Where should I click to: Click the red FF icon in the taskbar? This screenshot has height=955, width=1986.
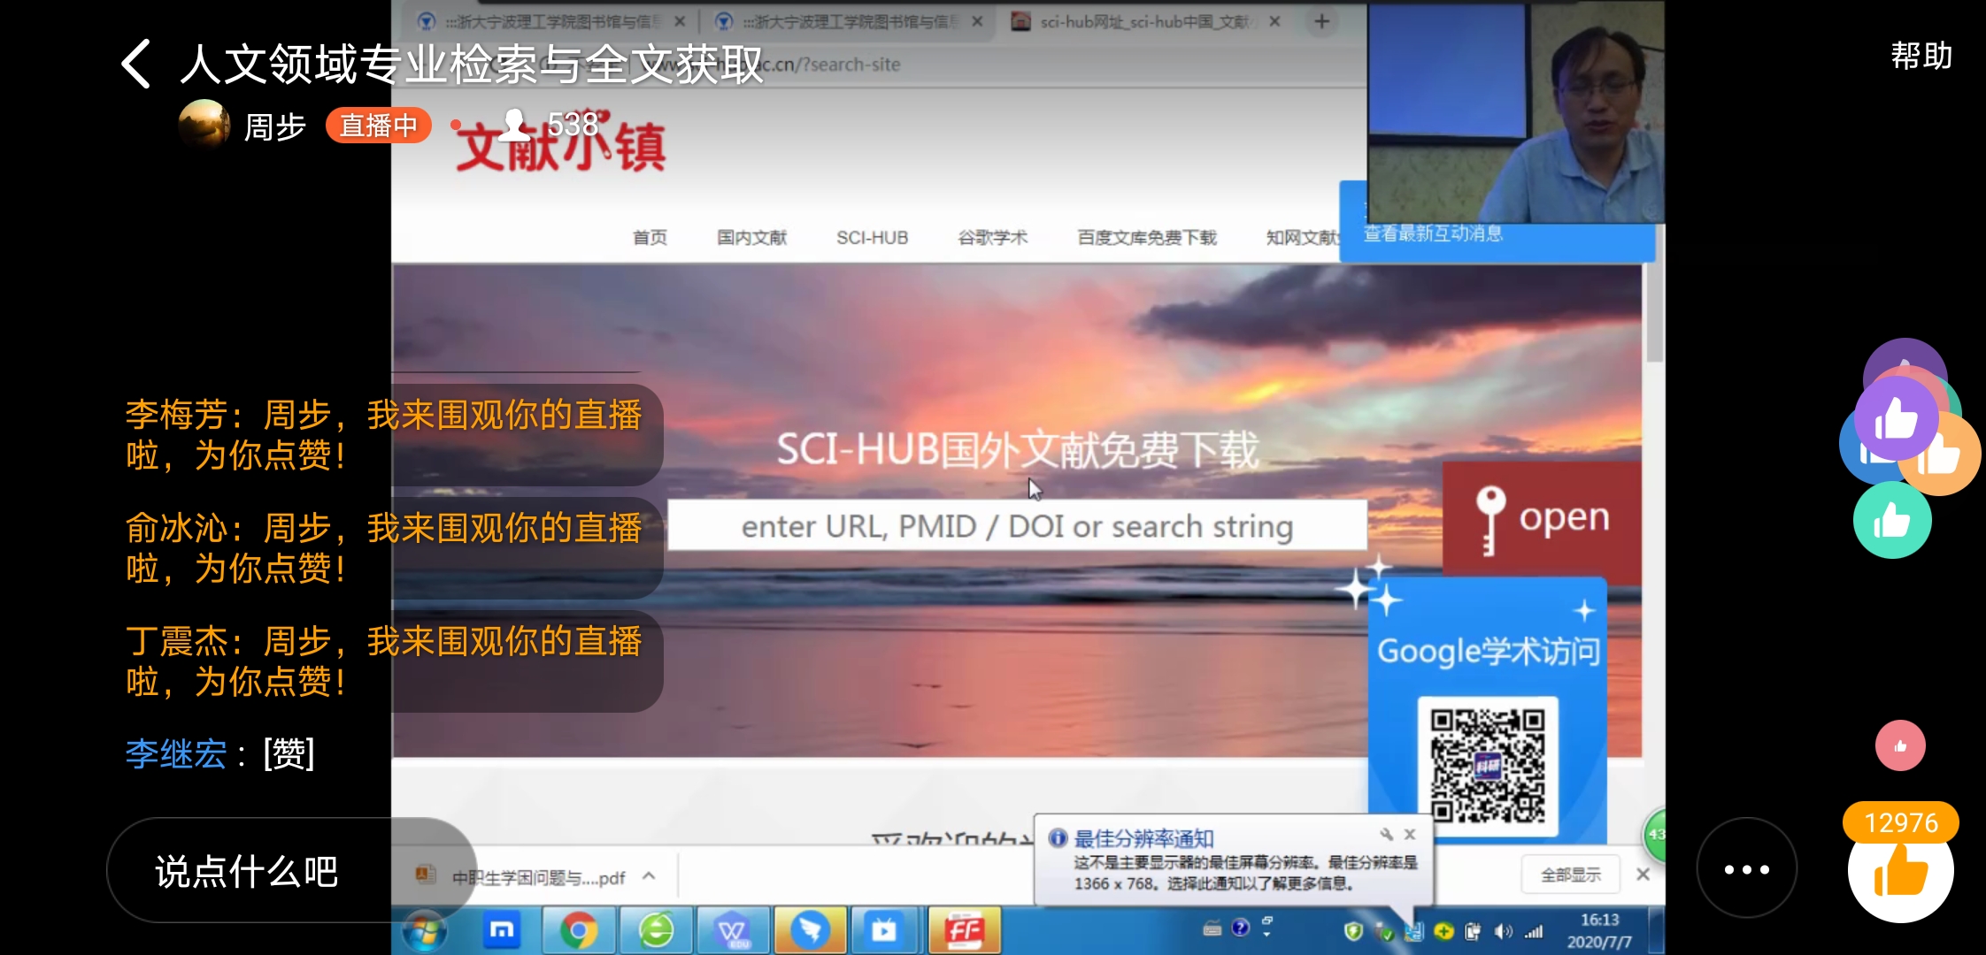coord(965,930)
